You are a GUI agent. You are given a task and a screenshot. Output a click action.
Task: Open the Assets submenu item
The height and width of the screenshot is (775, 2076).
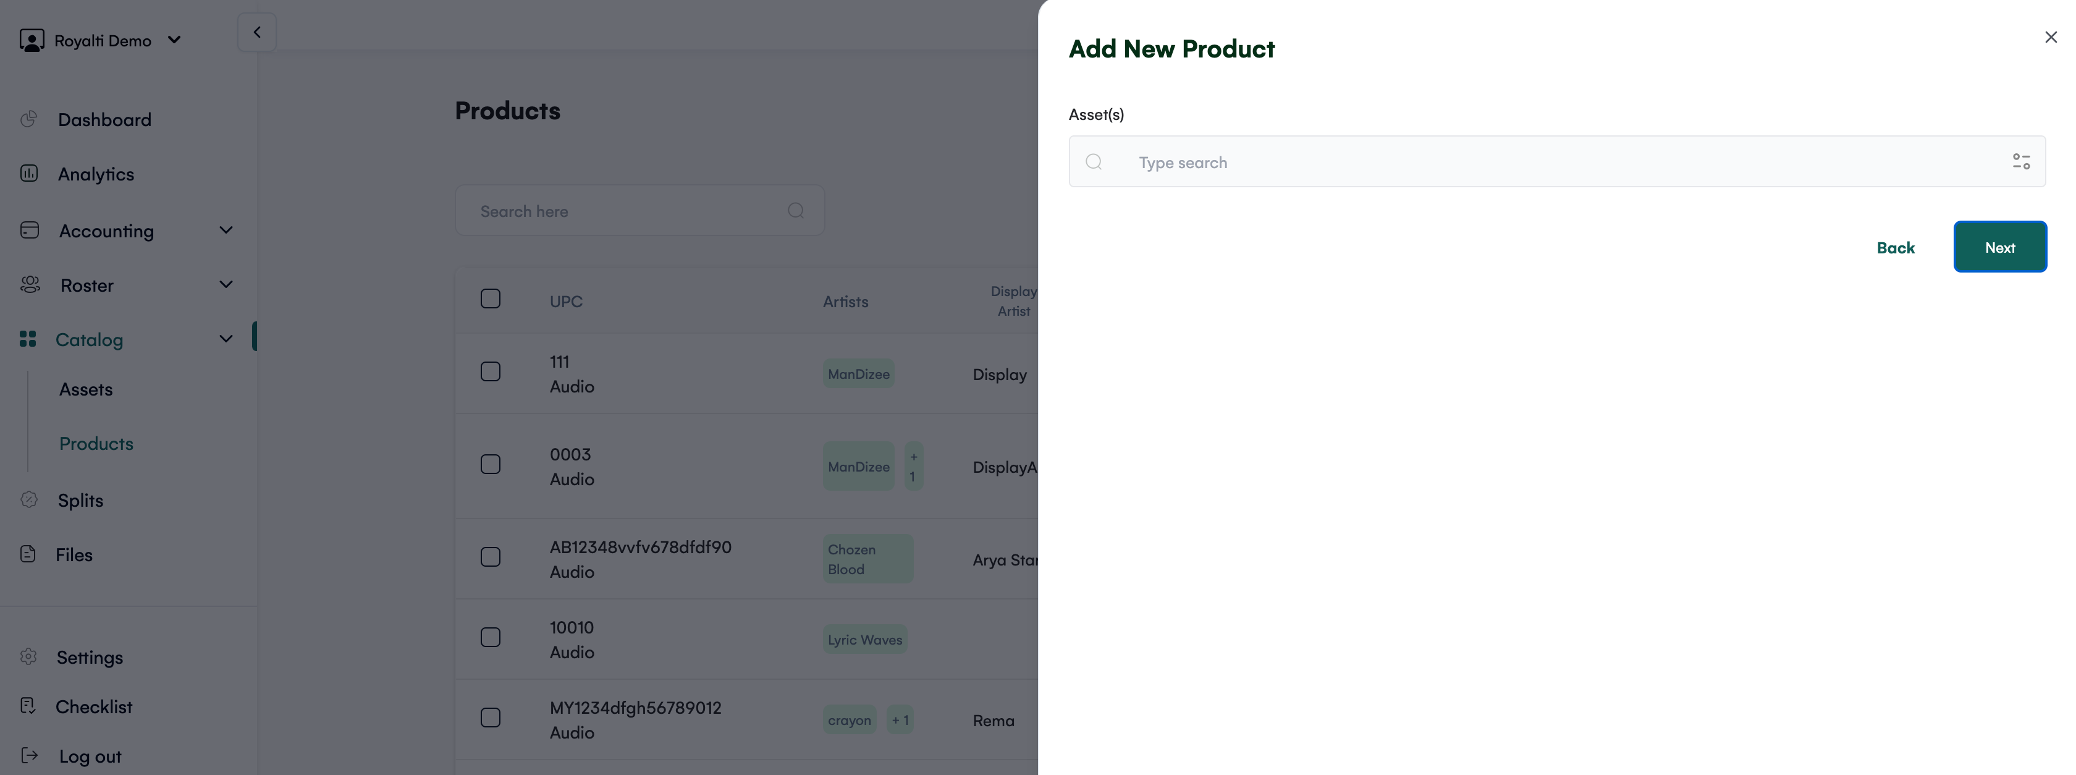click(x=86, y=389)
